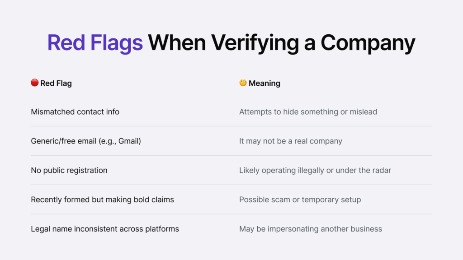The height and width of the screenshot is (260, 463).
Task: Click 'Generic/free email (e.g., Gmail)' entry
Action: 86,141
